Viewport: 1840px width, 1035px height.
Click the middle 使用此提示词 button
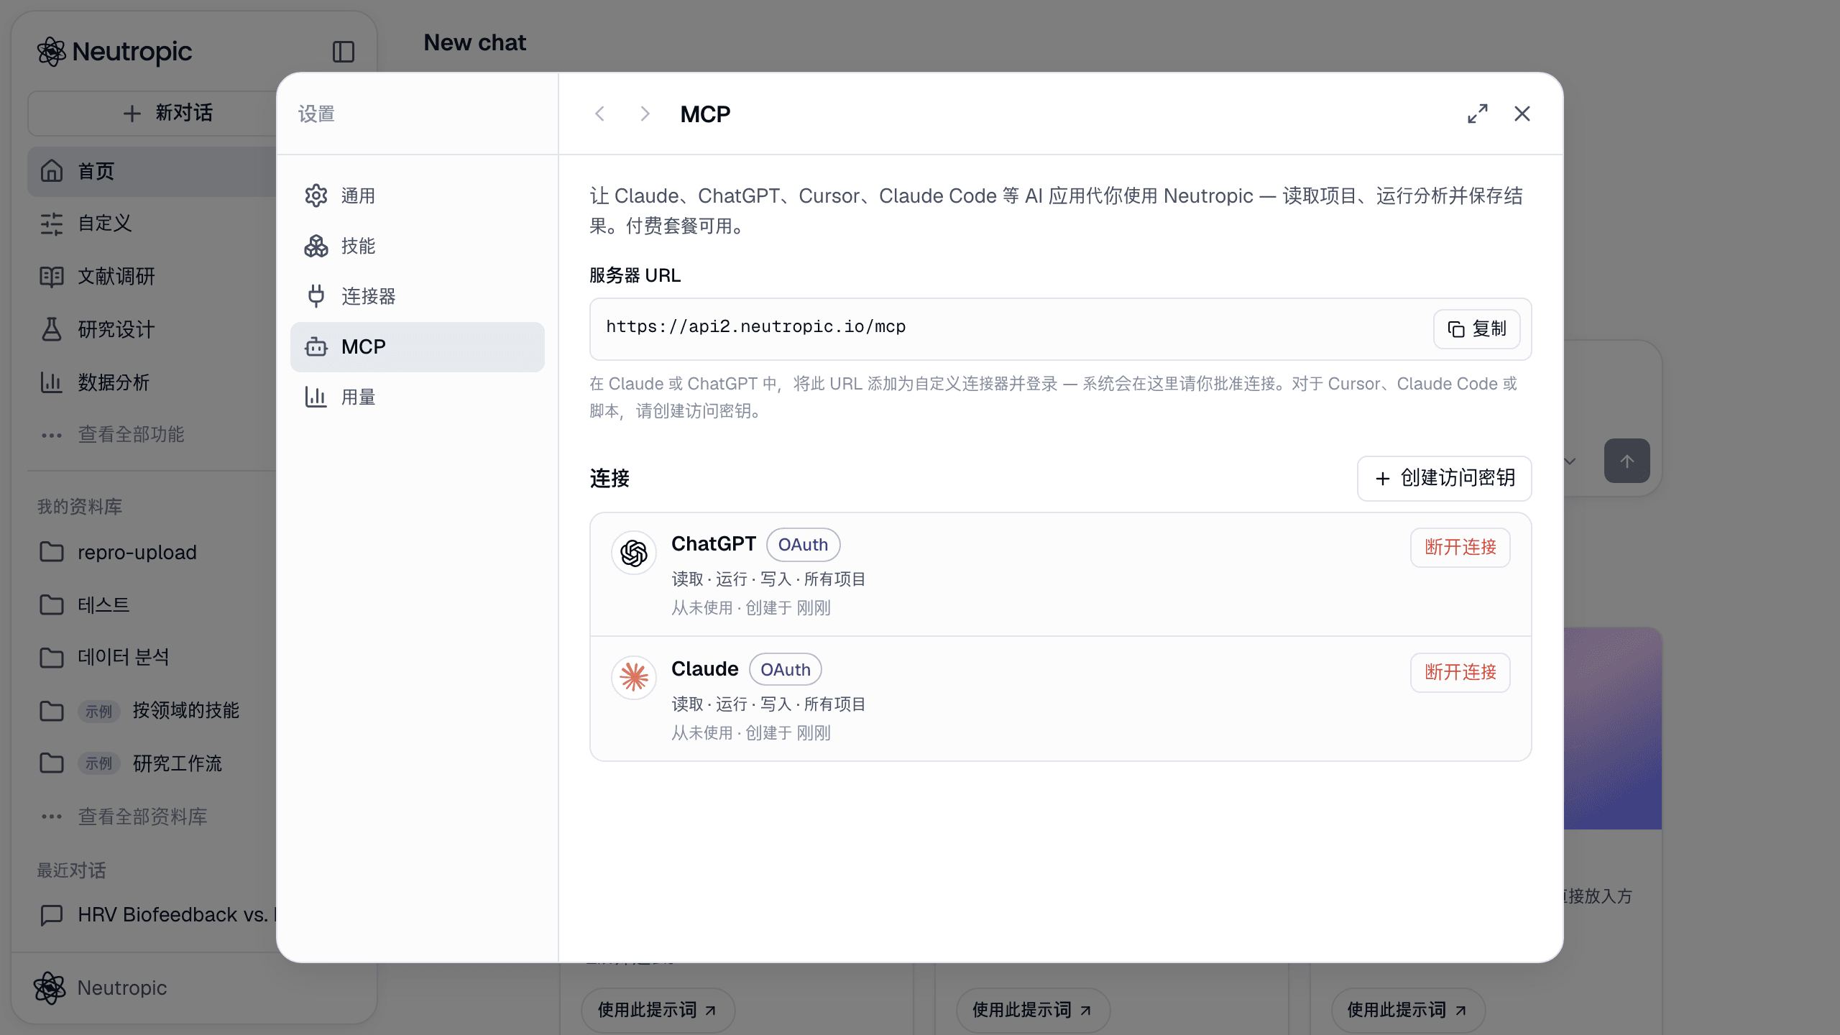click(1032, 1010)
